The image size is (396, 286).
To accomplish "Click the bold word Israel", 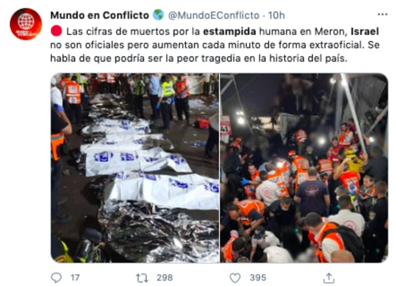I will (365, 32).
